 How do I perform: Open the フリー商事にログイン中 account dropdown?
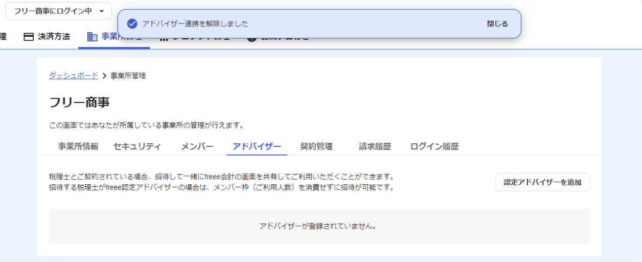click(59, 11)
